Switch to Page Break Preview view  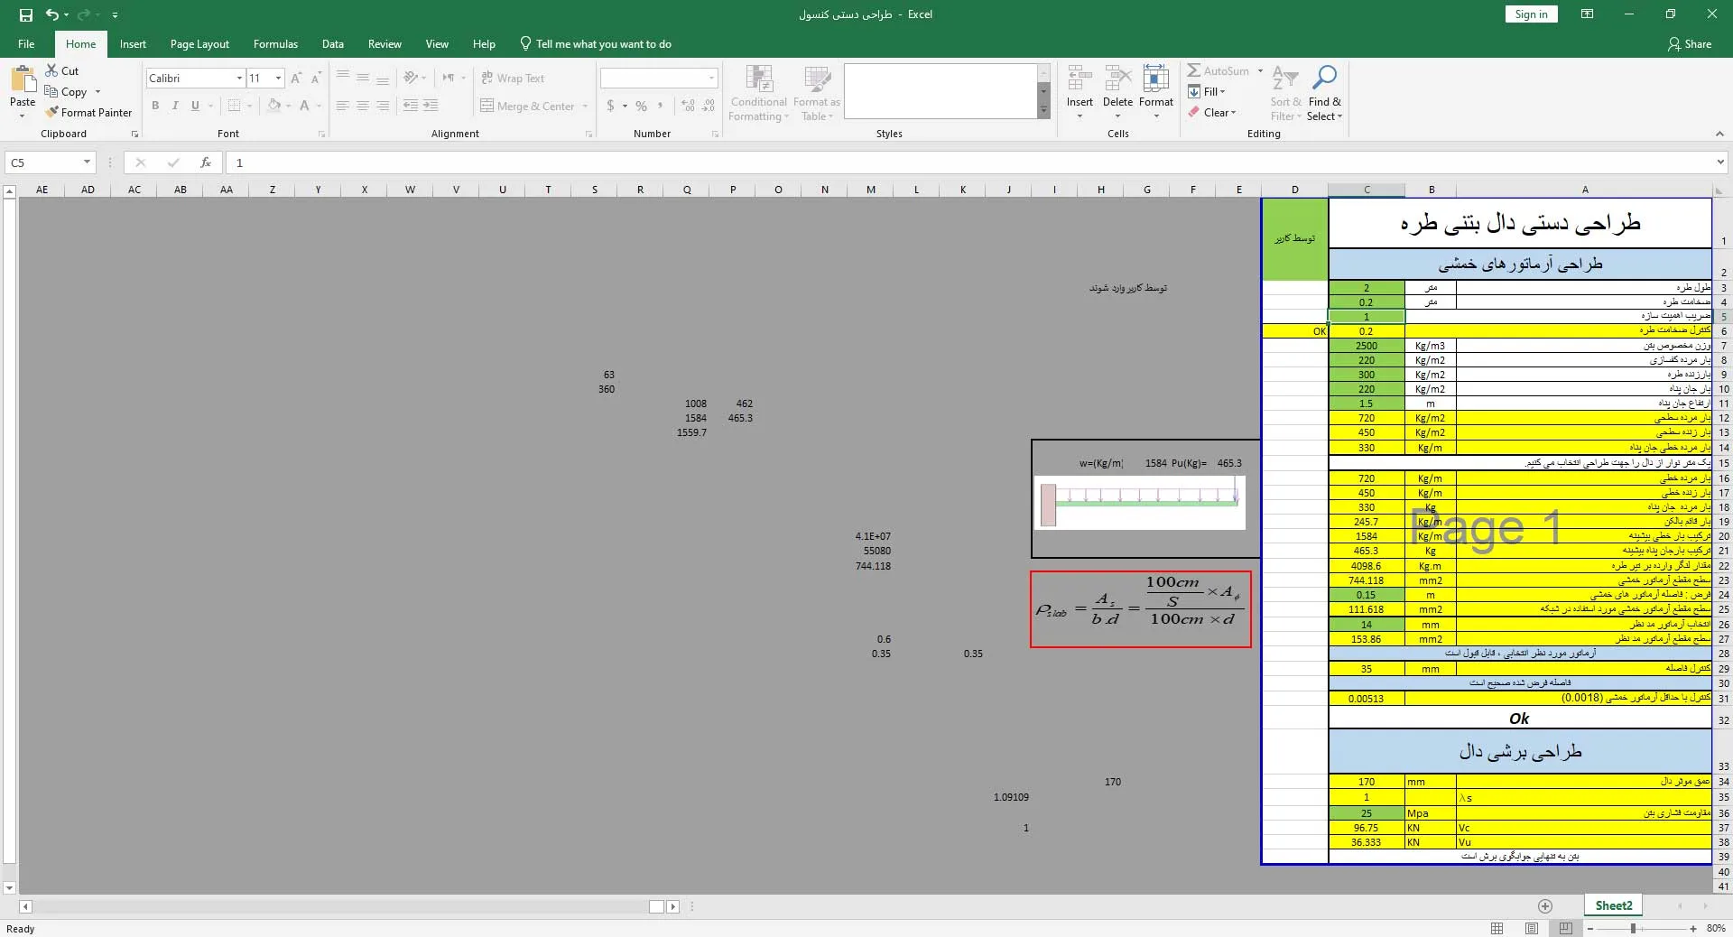1565,928
